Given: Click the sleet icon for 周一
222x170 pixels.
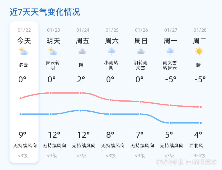Looking at the screenshot, I should (170, 52).
